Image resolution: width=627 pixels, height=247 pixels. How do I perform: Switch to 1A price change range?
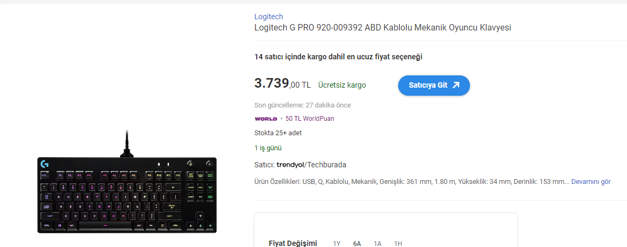click(x=377, y=243)
